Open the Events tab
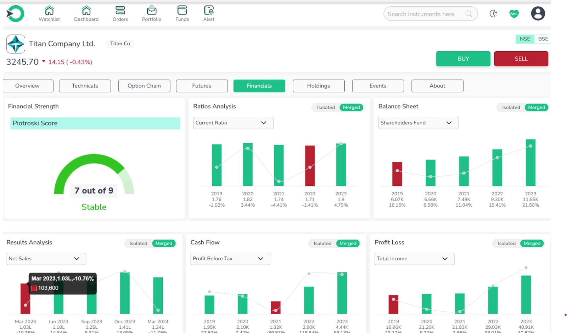The height and width of the screenshot is (333, 567). coord(378,86)
